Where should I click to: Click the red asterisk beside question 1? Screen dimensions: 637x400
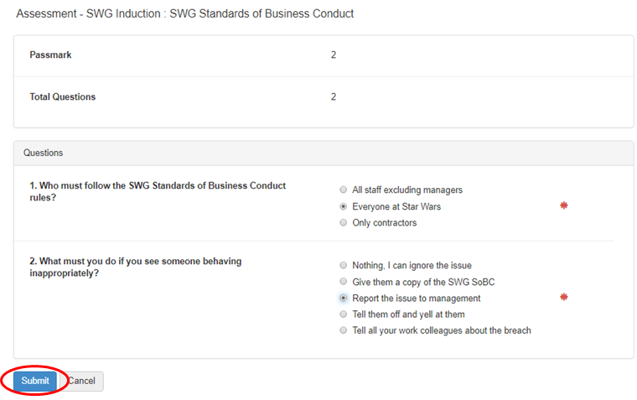pos(563,205)
